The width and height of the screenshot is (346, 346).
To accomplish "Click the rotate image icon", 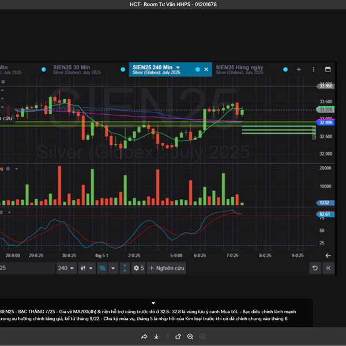I will pos(178,337).
